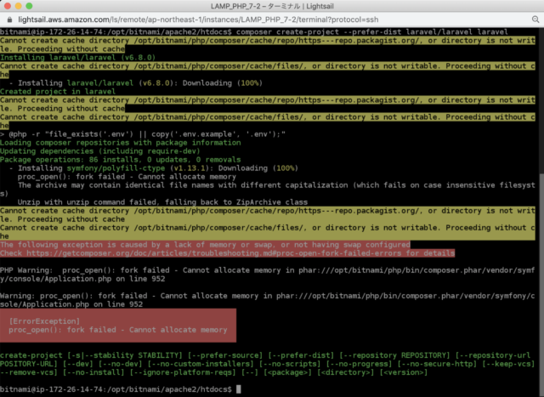544x397 pixels.
Task: Click the lock icon in address bar
Action: click(9, 20)
